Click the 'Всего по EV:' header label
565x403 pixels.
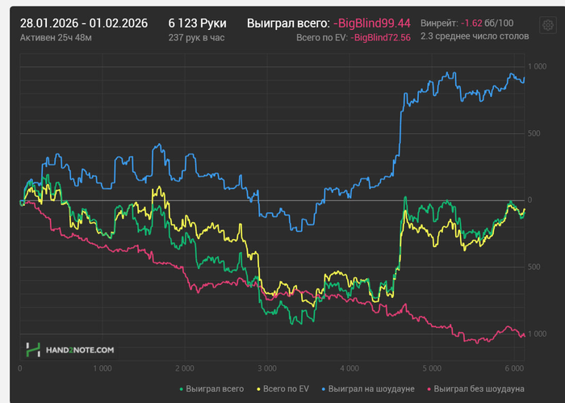pos(322,37)
